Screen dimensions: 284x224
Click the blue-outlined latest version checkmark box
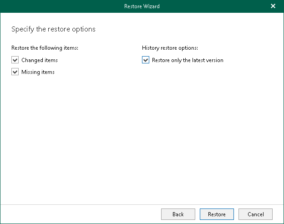click(146, 60)
